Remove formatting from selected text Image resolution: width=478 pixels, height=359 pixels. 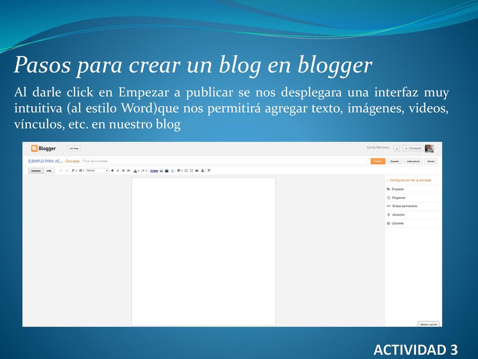point(203,171)
